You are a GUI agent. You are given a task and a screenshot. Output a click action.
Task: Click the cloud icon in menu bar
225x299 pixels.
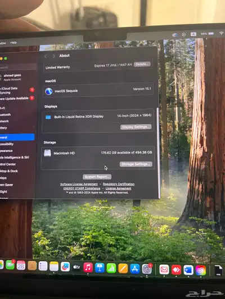pos(175,35)
